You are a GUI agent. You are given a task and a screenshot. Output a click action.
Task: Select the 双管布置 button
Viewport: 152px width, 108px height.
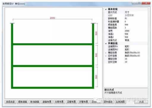click(x=84, y=102)
